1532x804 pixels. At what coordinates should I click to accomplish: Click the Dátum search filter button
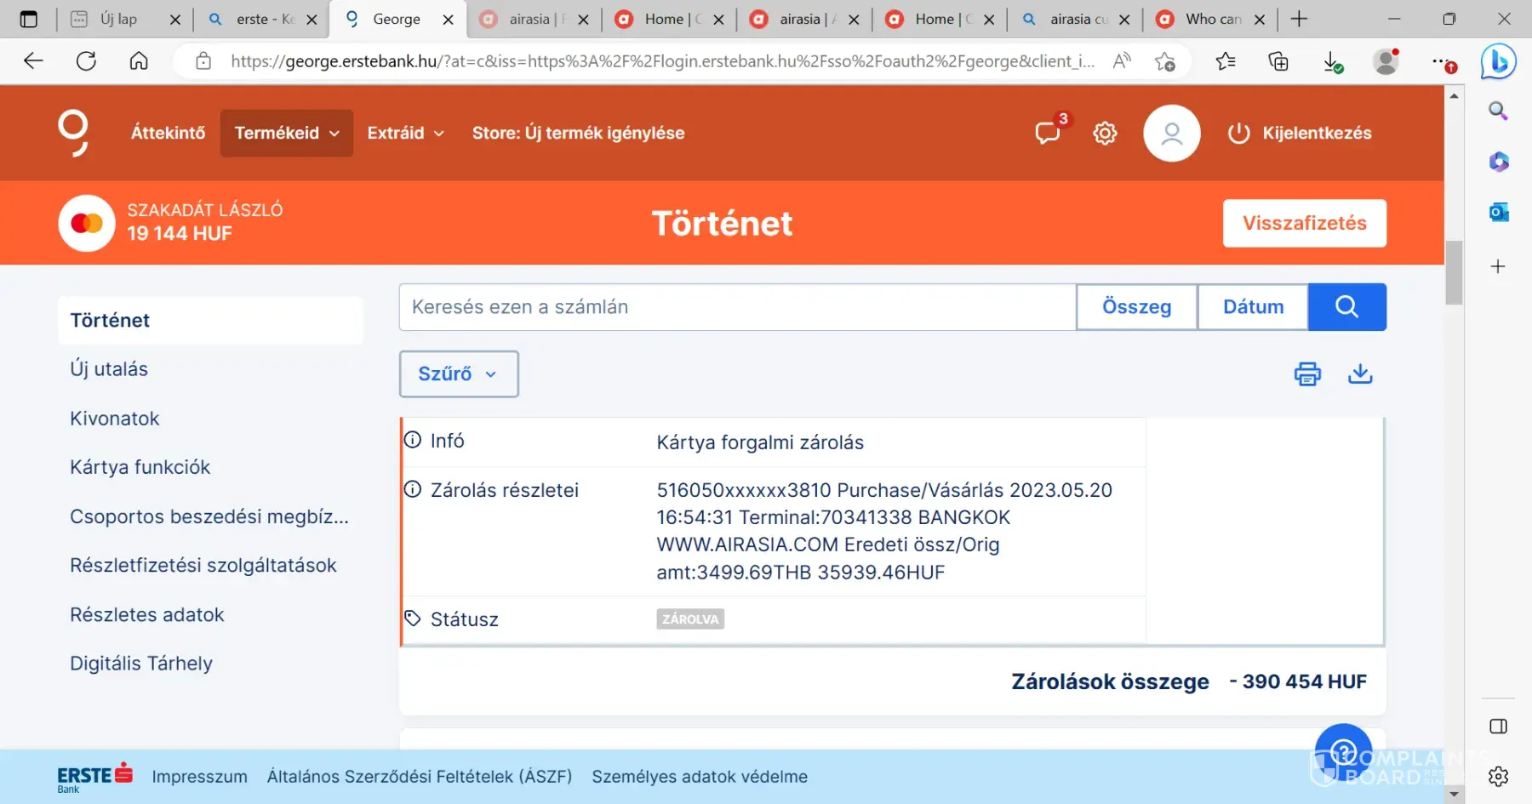[1253, 306]
